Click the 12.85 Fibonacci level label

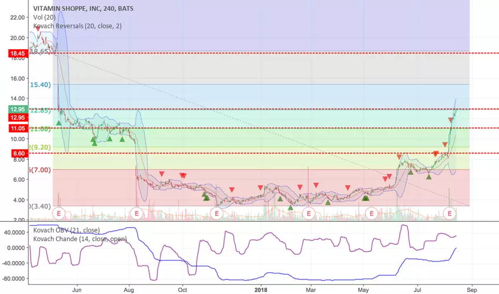40,111
